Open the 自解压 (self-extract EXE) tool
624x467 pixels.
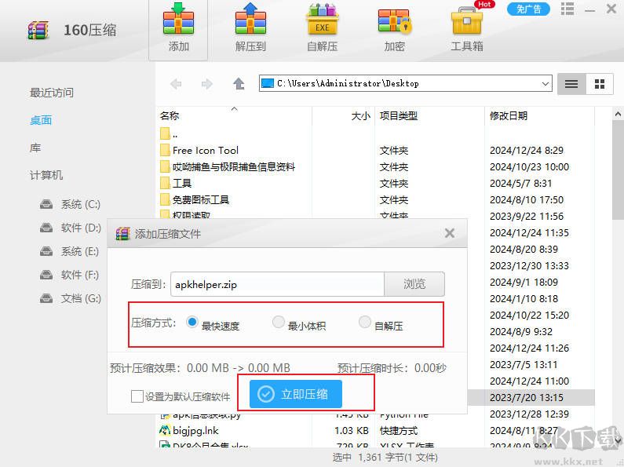(322, 28)
